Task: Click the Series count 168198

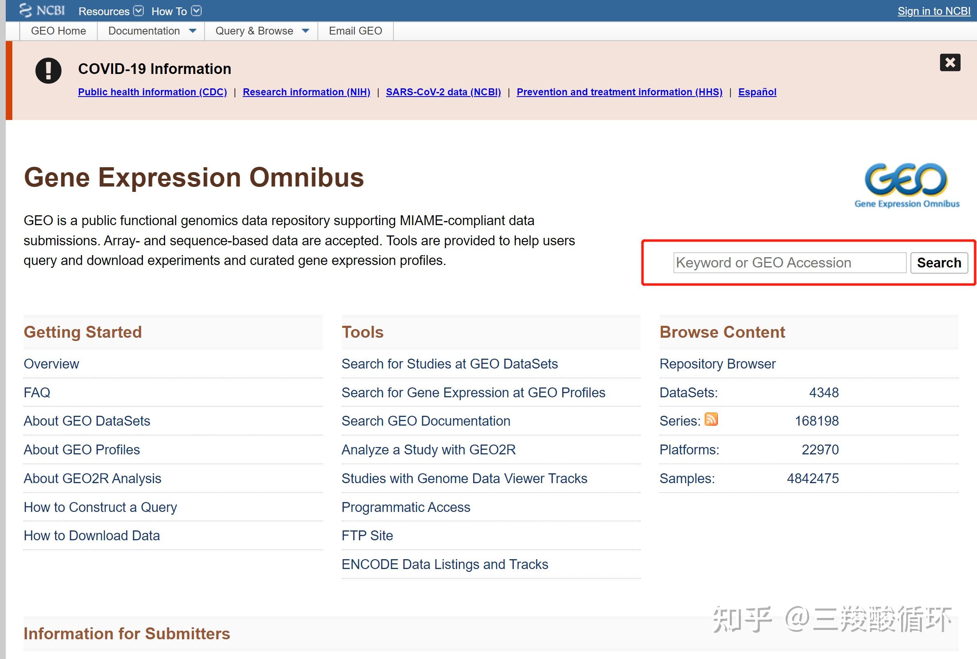Action: [816, 421]
